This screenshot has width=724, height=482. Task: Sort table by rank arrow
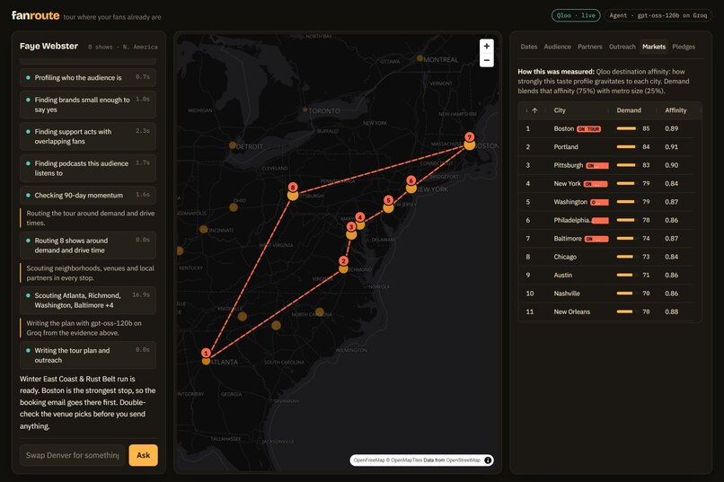pyautogui.click(x=534, y=110)
